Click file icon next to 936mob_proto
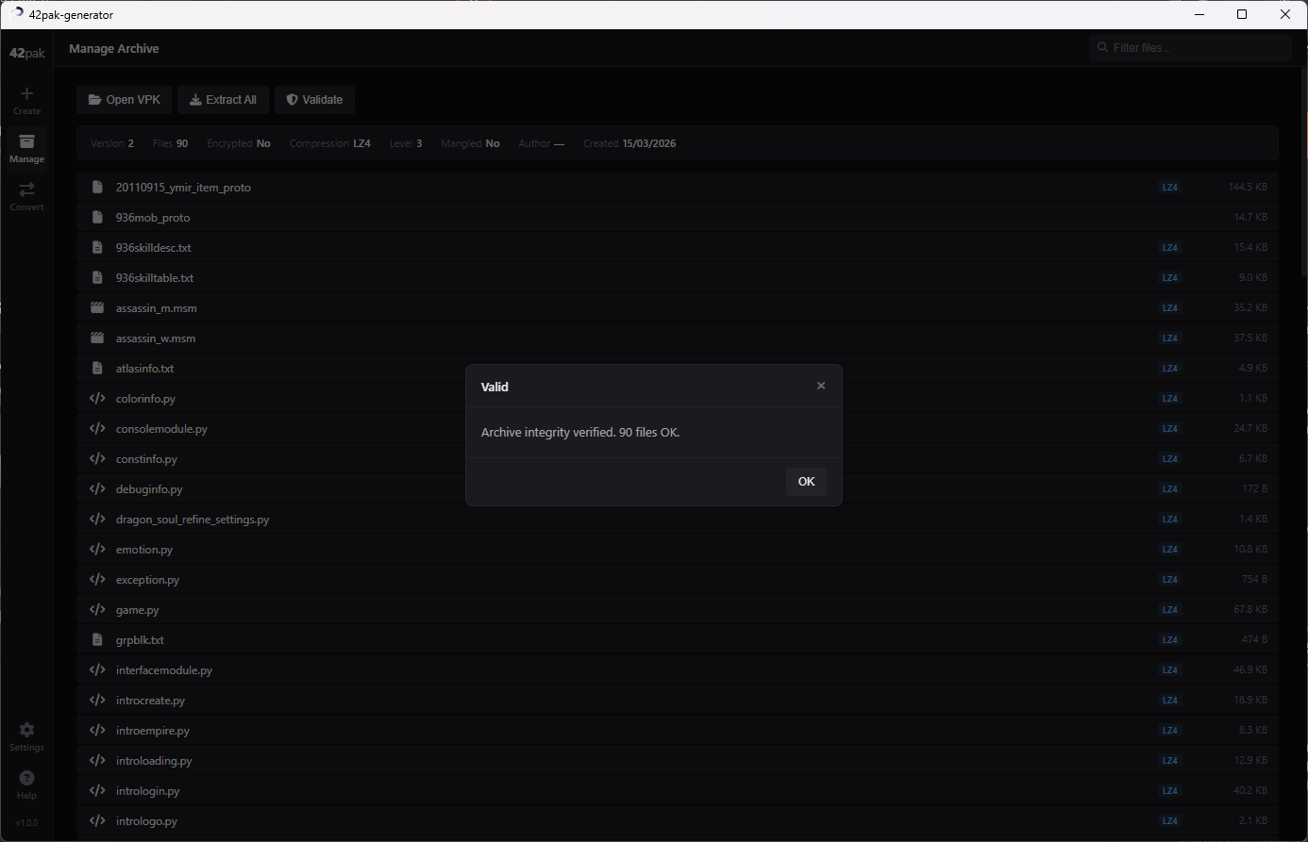This screenshot has width=1308, height=842. (x=97, y=218)
